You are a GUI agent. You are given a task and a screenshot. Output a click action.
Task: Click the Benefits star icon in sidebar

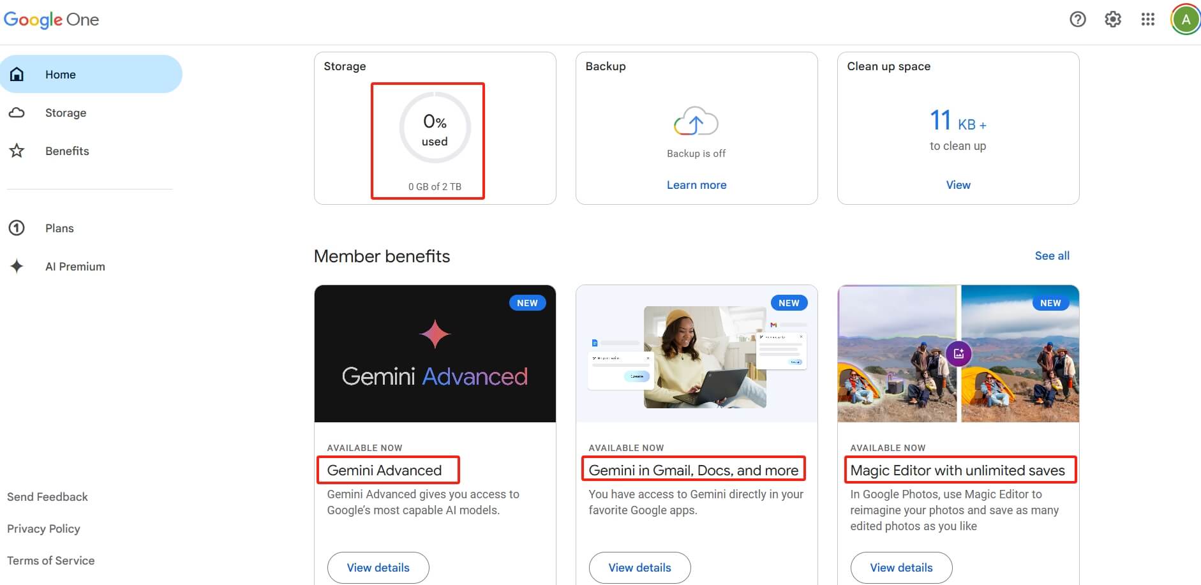point(17,151)
